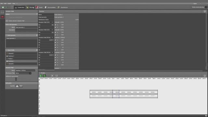Click the road drawing in the Preview canvas

123,94
